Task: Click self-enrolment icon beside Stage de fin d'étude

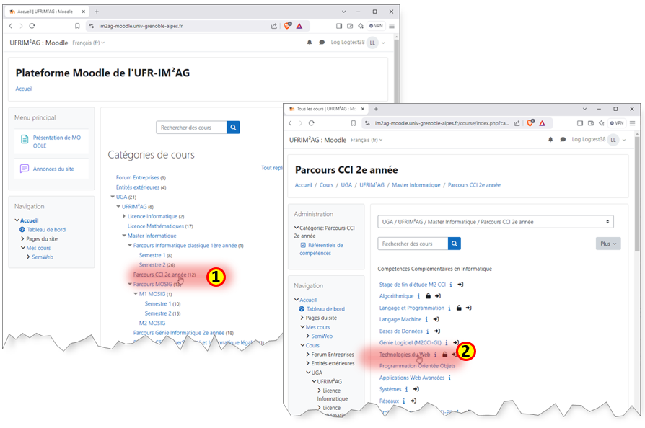Action: [x=460, y=285]
